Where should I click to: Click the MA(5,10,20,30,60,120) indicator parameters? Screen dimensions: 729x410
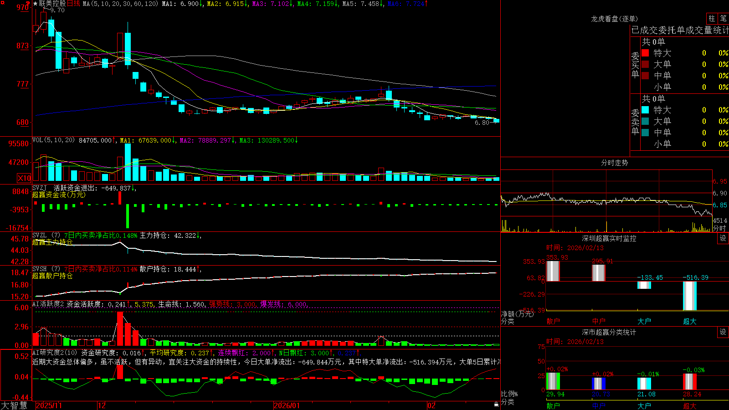tap(120, 4)
